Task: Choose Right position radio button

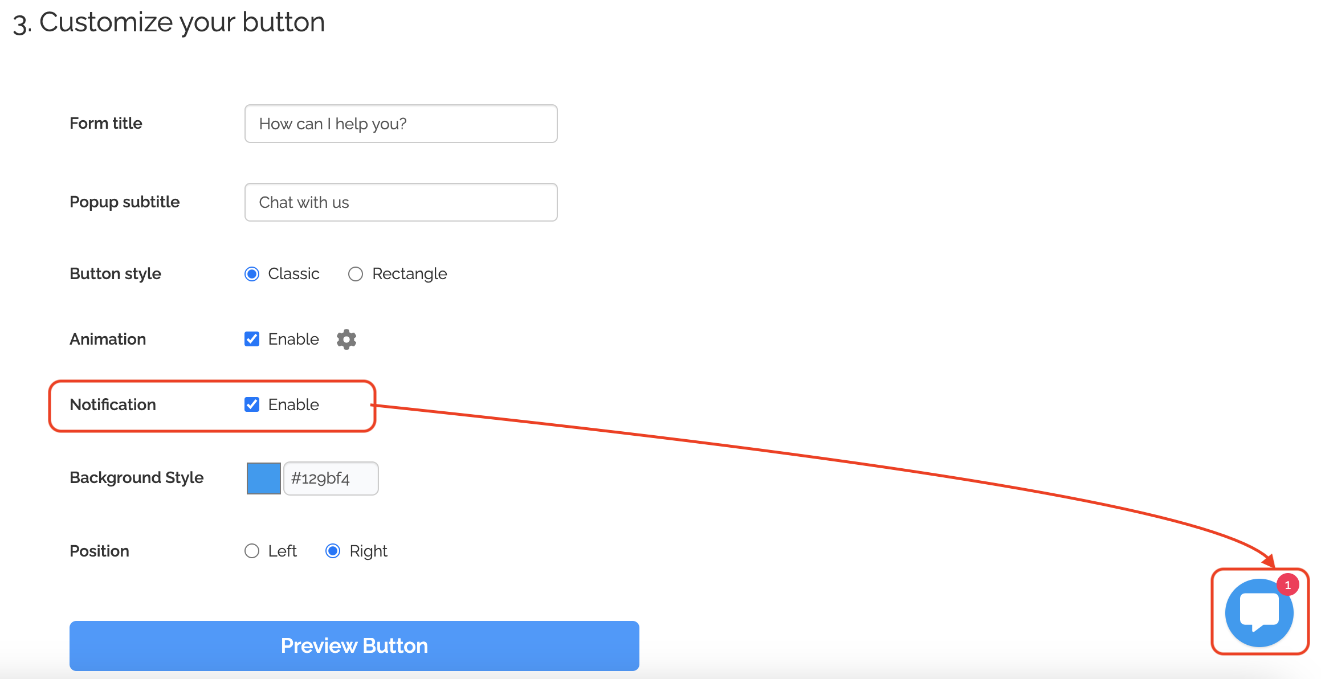Action: pyautogui.click(x=333, y=551)
